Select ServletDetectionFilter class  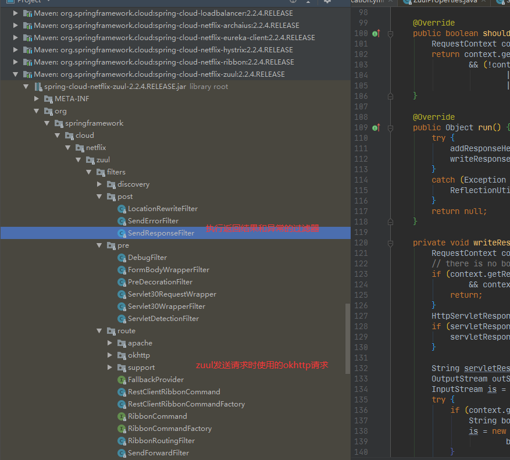click(x=163, y=319)
